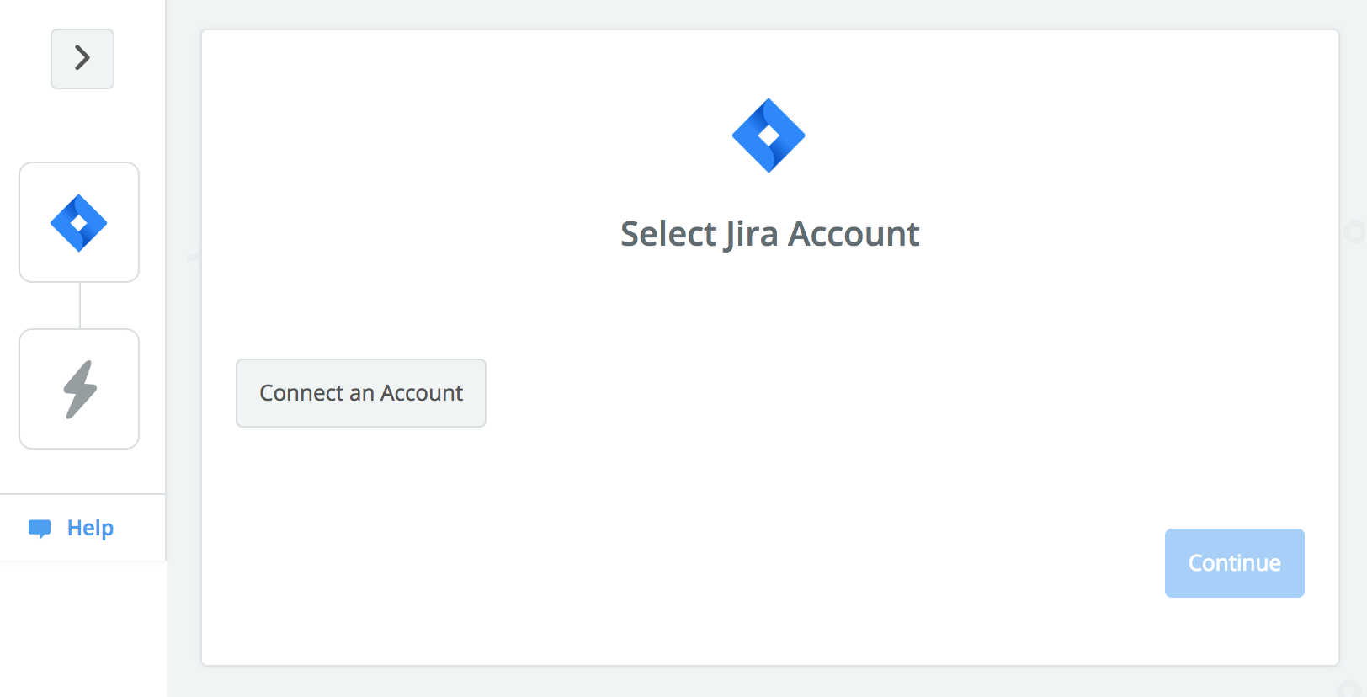This screenshot has height=697, width=1367.
Task: Click the white diamond center of sidebar Jira icon
Action: [x=78, y=223]
